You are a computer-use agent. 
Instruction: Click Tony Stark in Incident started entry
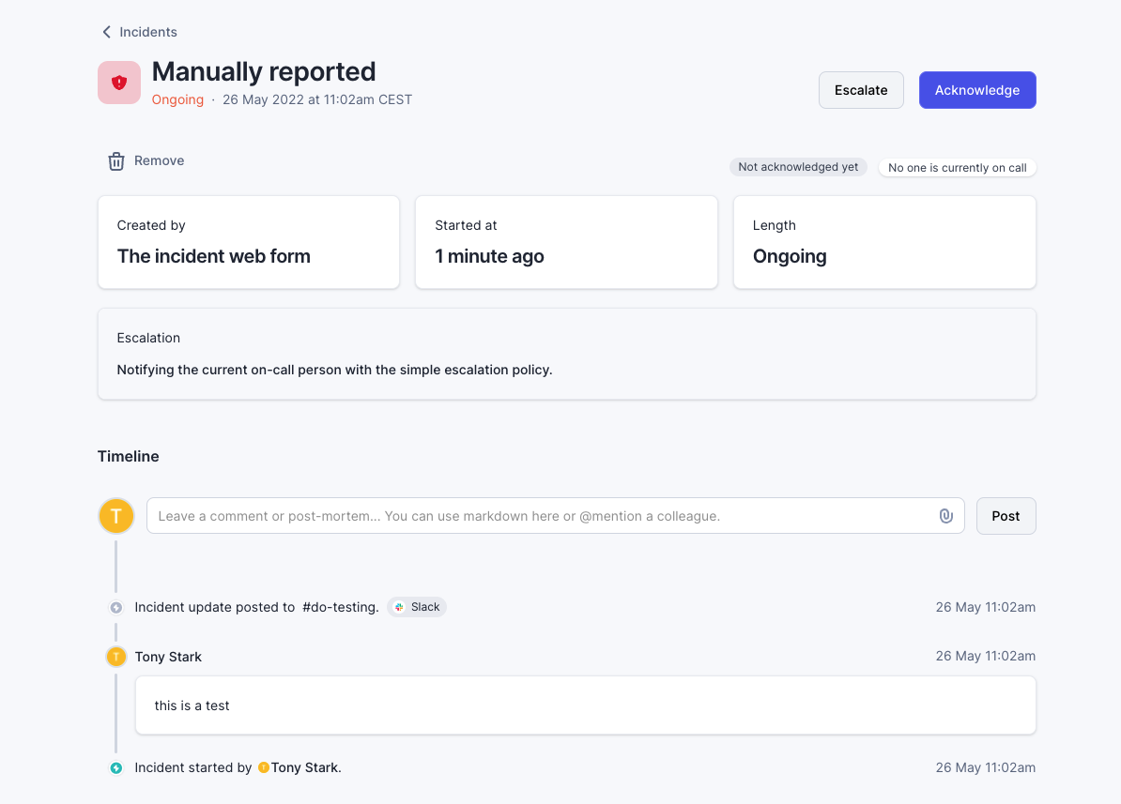click(x=304, y=767)
